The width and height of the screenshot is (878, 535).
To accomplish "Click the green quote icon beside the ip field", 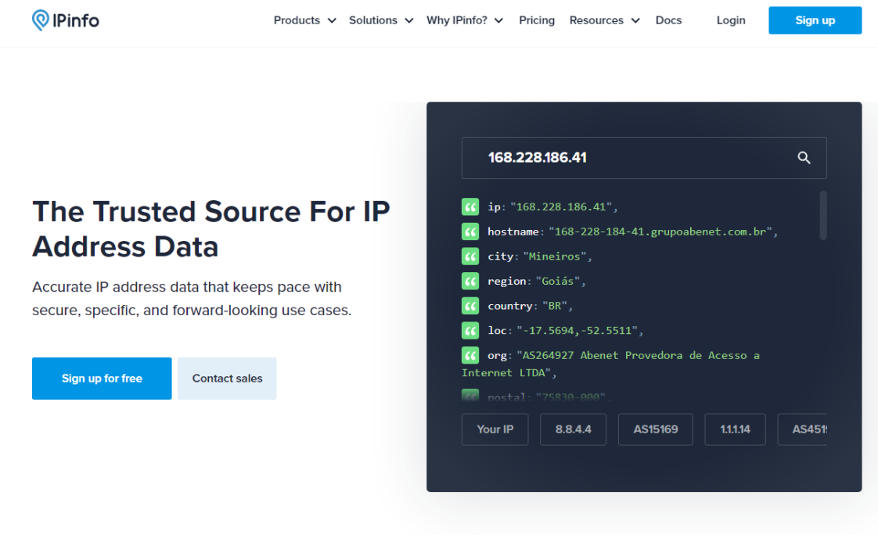I will click(470, 206).
